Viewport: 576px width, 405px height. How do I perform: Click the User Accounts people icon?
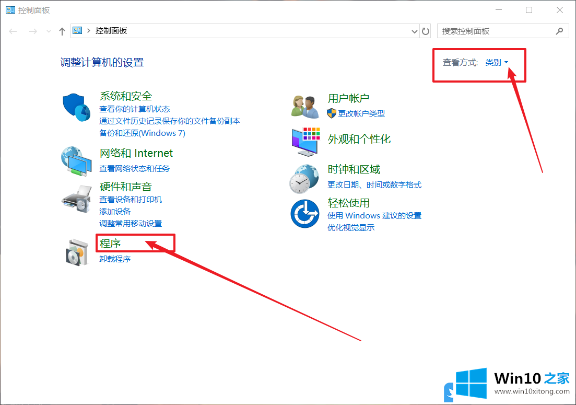pos(305,106)
